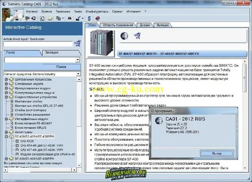
Task: Switch to the Дизайн tab
Action: click(145, 25)
